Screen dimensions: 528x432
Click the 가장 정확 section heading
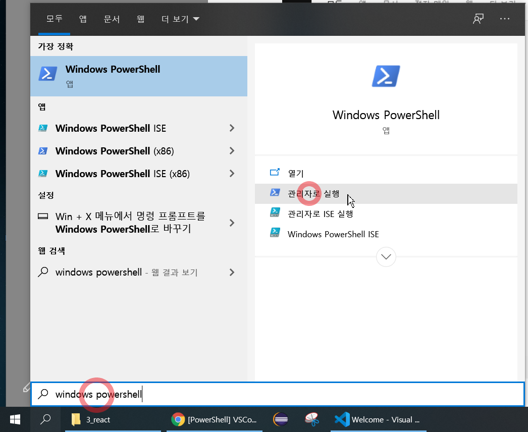click(56, 46)
